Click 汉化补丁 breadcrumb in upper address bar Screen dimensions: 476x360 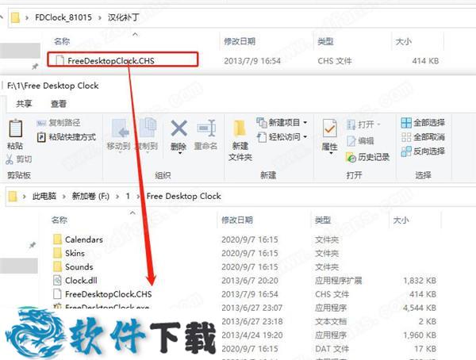(123, 17)
